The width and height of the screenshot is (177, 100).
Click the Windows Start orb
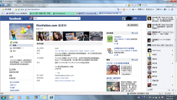point(3,97)
